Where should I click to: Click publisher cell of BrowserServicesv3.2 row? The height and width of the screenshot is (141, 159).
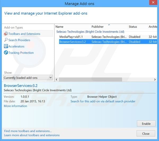pos(109,42)
